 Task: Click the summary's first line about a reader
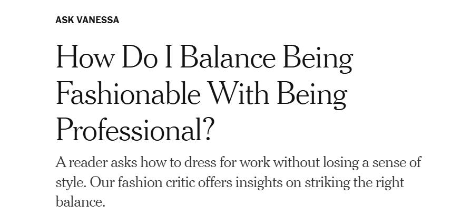click(x=238, y=163)
